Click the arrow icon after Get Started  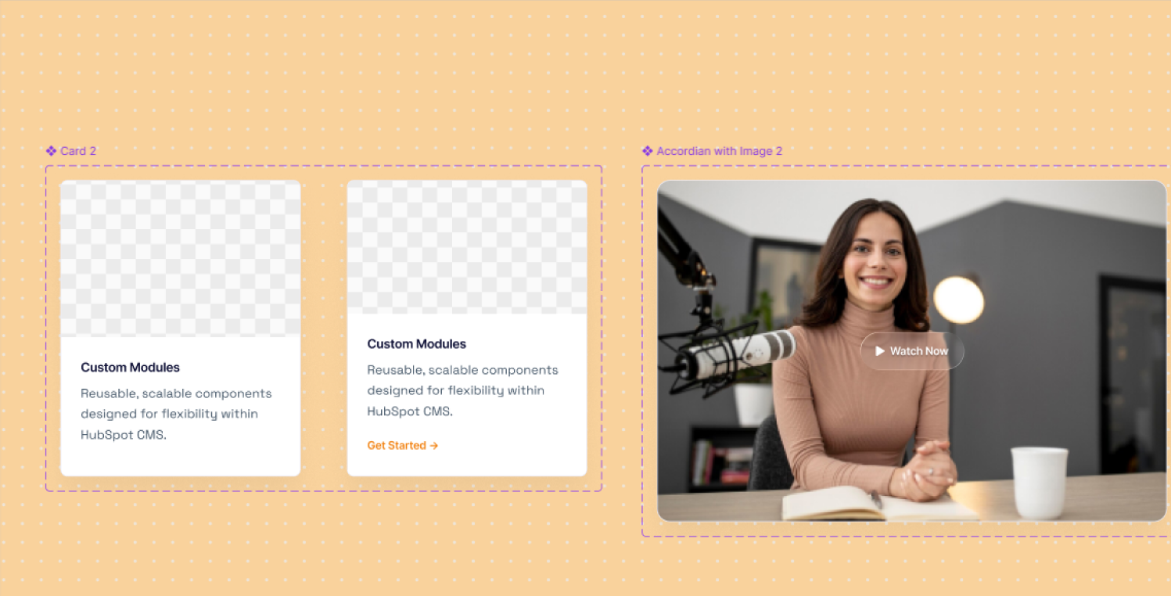(x=434, y=446)
